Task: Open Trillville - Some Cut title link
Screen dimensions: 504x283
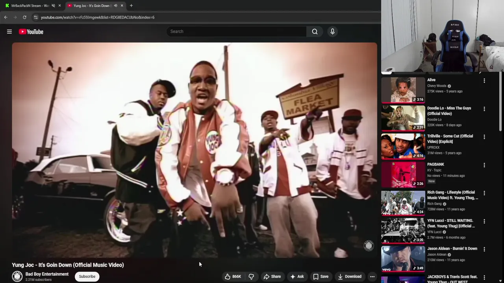Action: (450, 139)
